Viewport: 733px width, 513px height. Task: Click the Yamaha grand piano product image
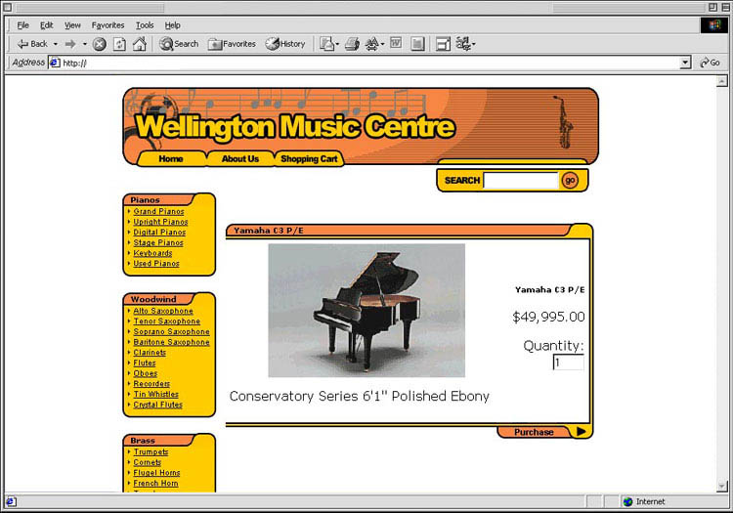[x=366, y=310]
